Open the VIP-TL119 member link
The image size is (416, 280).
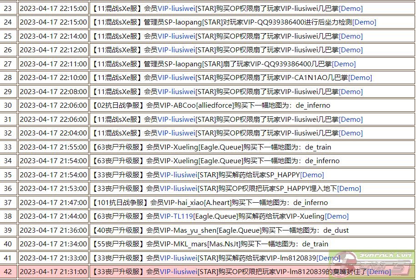tap(176, 216)
